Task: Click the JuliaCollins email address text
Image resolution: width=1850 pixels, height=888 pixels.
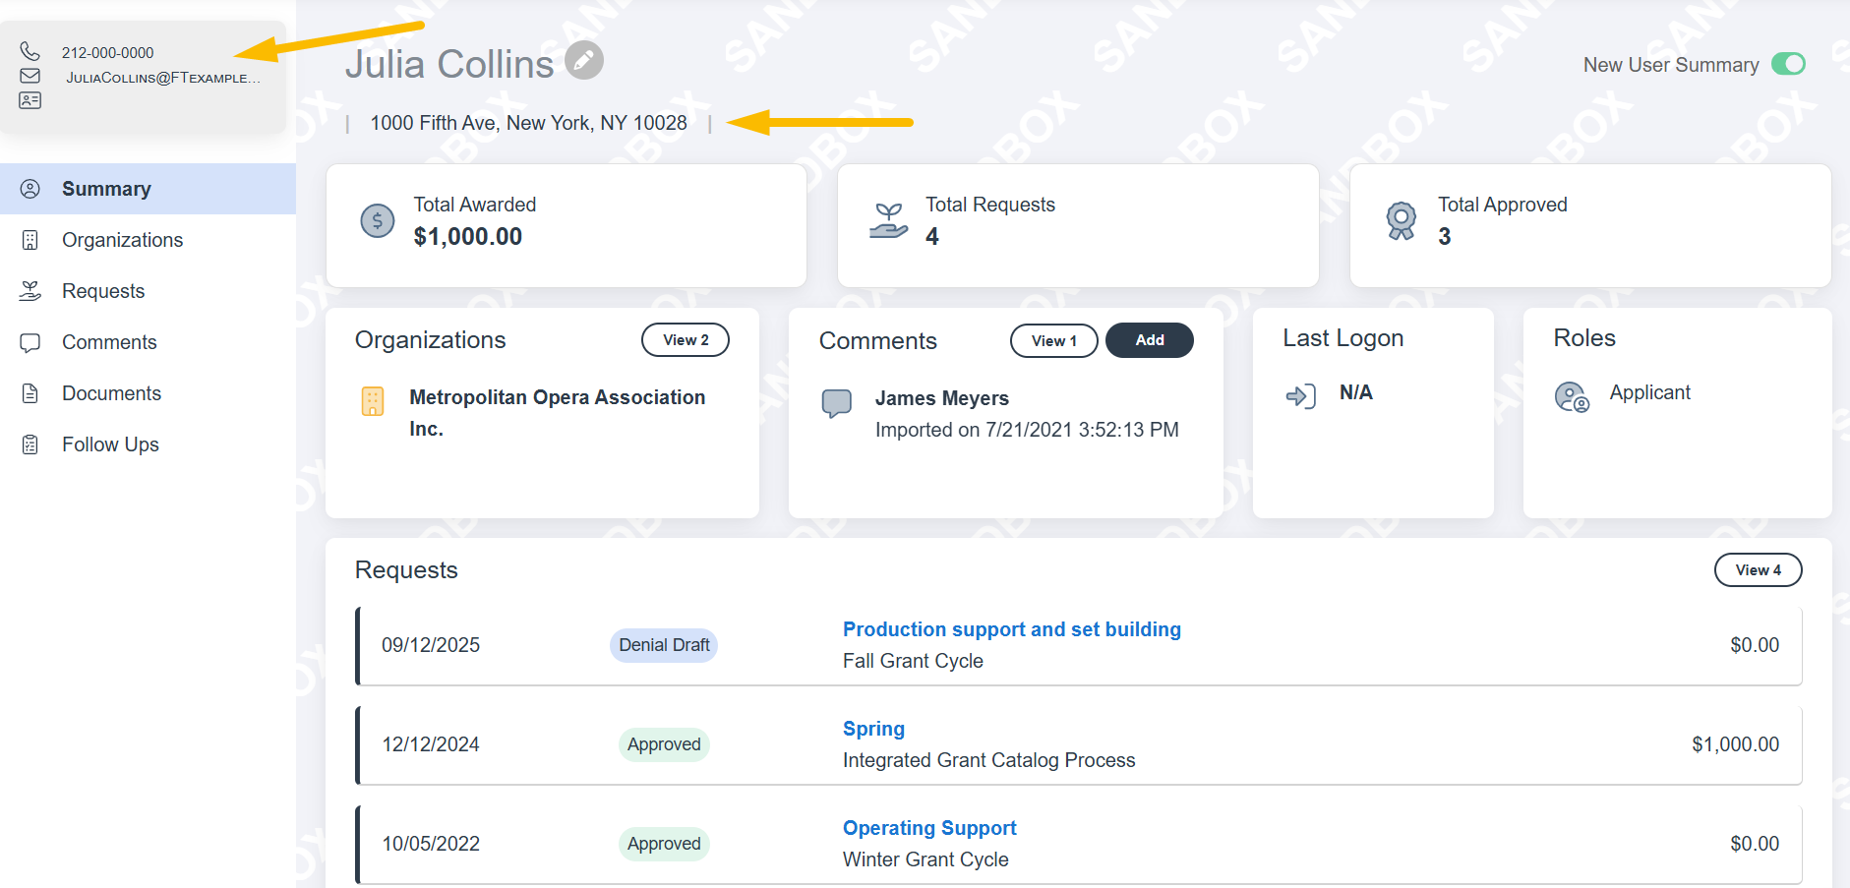Action: [x=163, y=78]
